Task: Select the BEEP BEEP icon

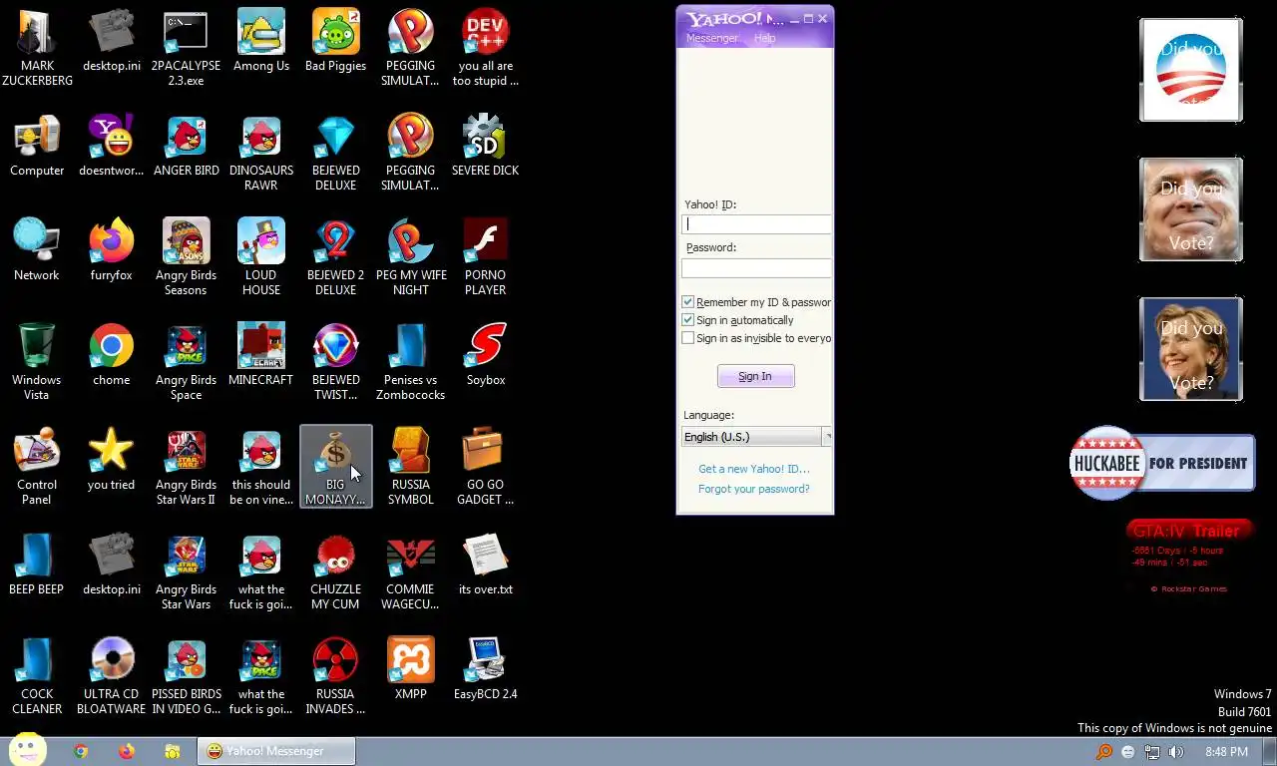Action: coord(37,566)
